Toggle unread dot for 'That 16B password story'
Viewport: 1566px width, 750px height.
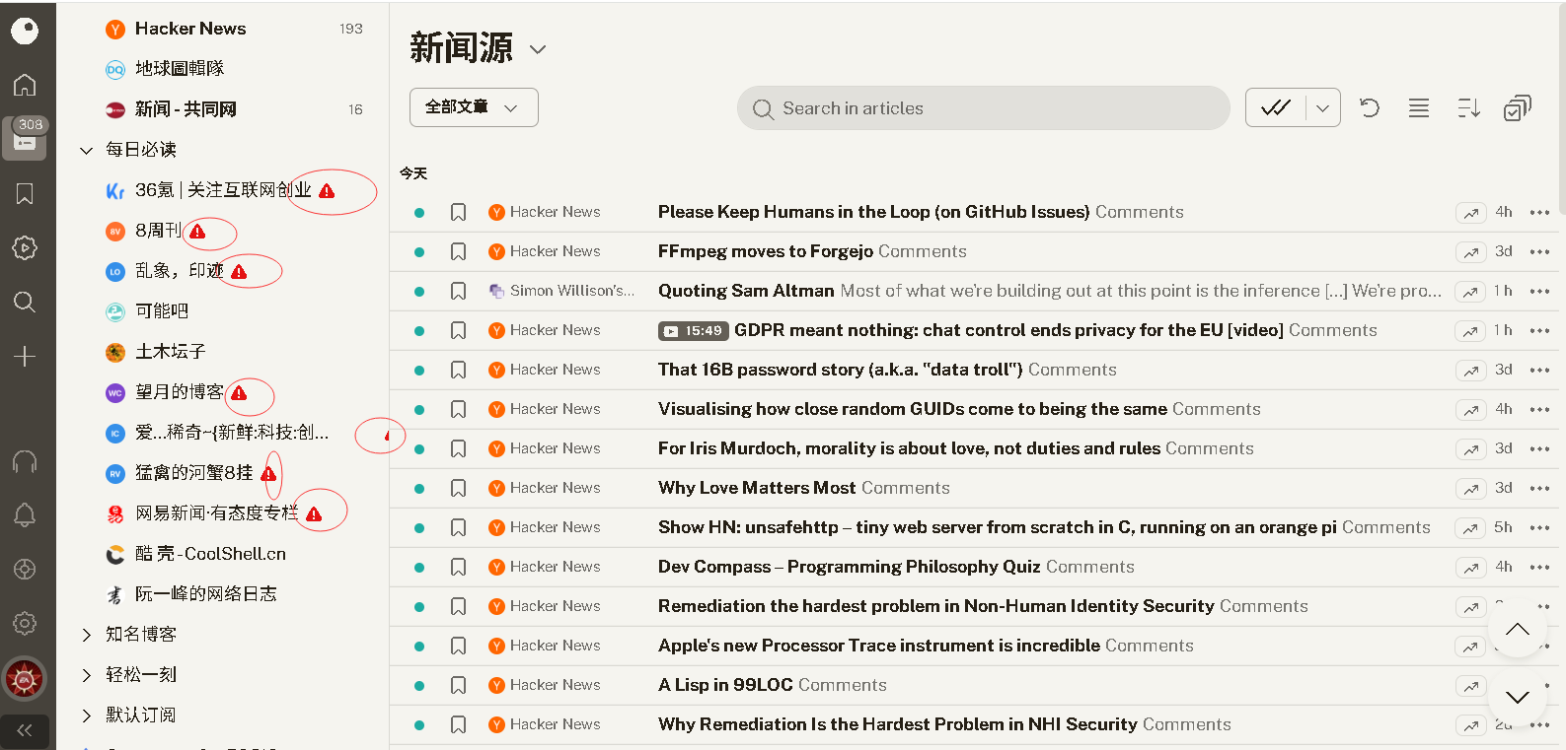[x=419, y=370]
